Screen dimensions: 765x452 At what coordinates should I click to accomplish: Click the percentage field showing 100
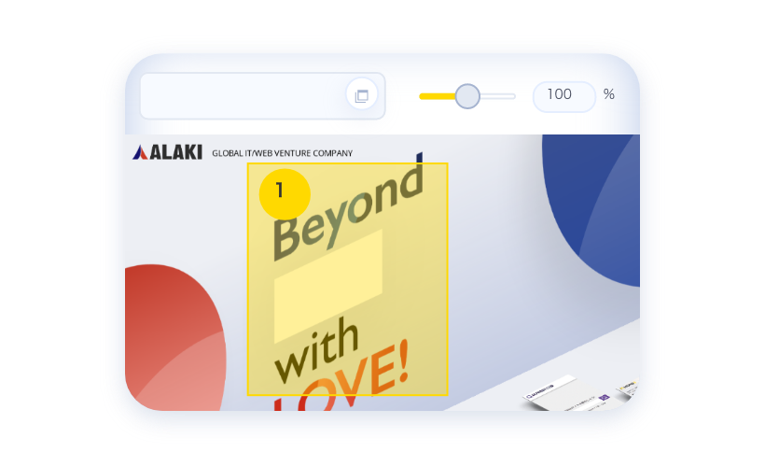tap(564, 96)
